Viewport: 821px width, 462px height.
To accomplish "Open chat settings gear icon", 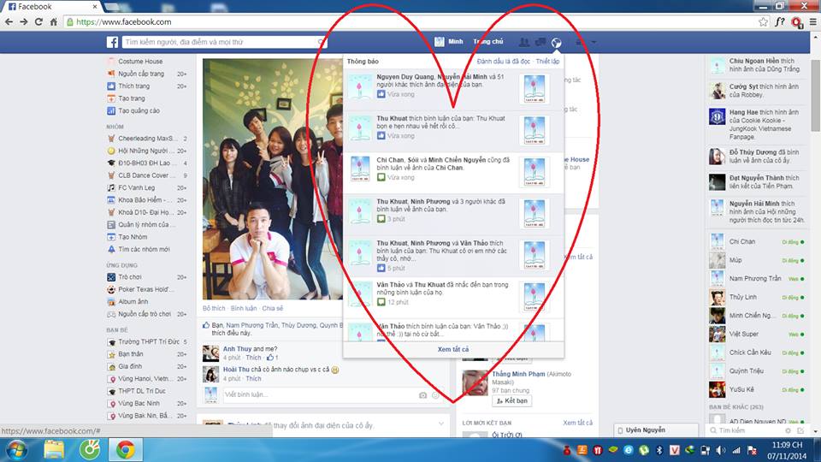I will [788, 430].
